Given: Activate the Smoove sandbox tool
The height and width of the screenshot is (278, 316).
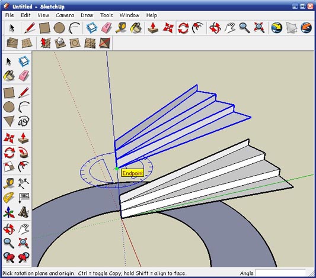Looking at the screenshot, I should (x=45, y=43).
